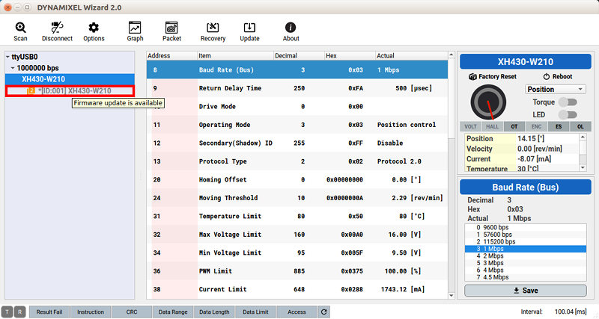Select 1 Mbps baud option
Screen dimensions: 599x319
526,249
